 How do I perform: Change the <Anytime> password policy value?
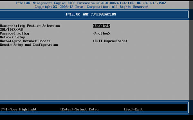click(x=101, y=33)
